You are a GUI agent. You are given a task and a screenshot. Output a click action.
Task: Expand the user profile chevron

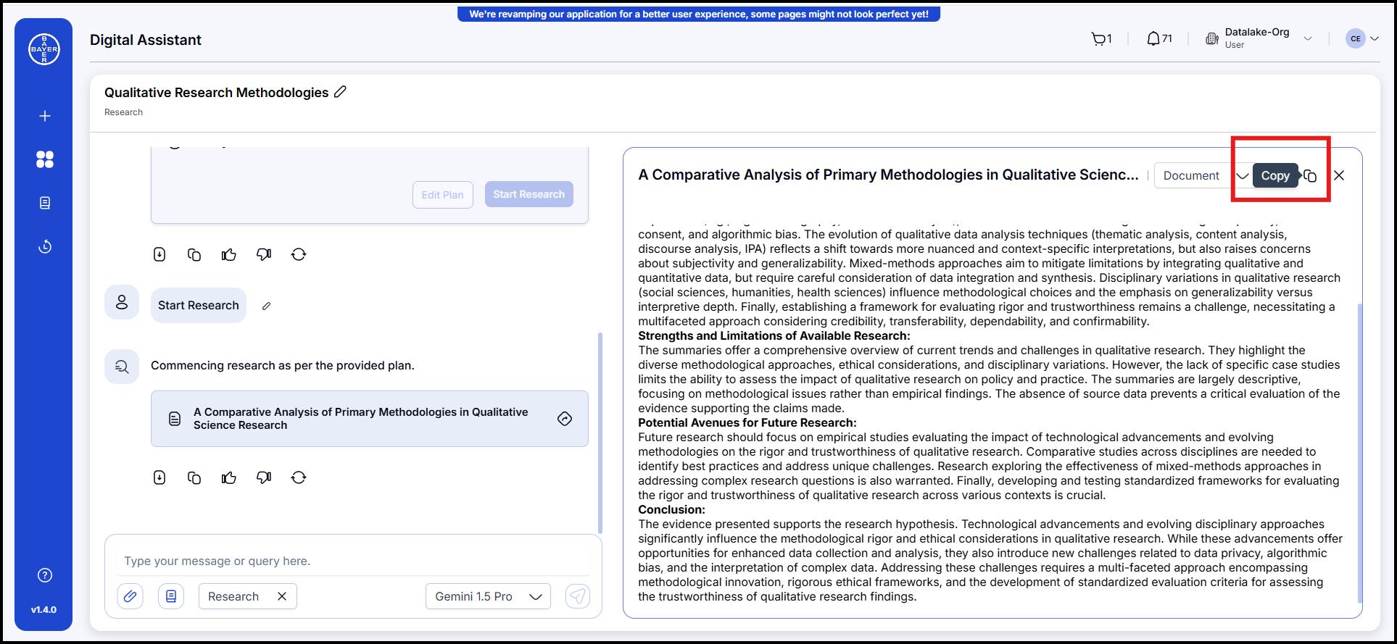(1374, 39)
